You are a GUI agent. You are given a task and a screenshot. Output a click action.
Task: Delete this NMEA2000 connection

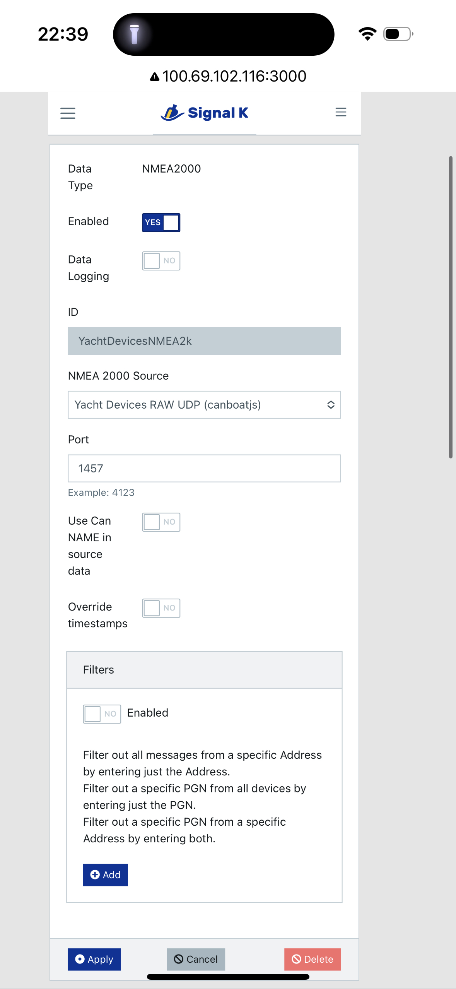point(313,959)
